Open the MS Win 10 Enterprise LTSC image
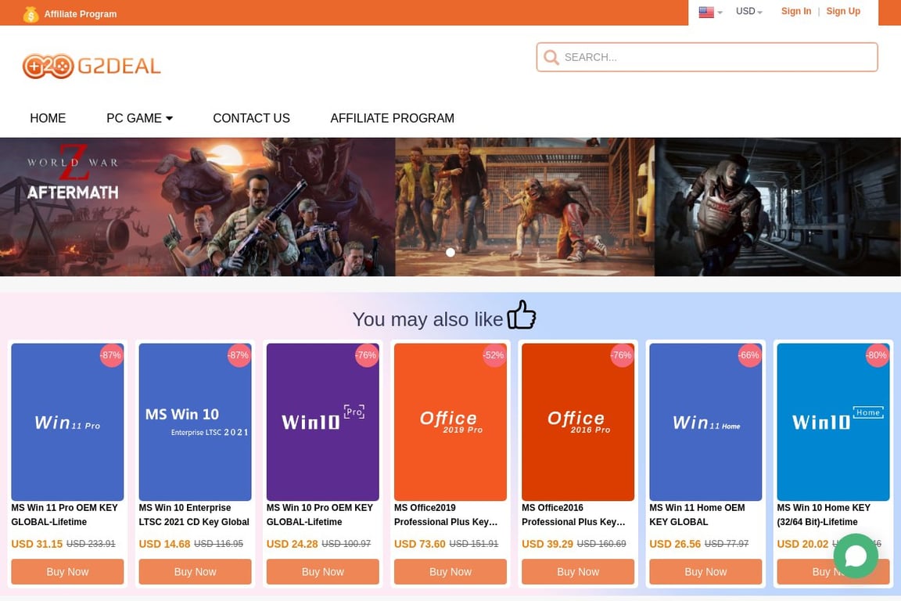Screen dimensions: 901x601 [x=195, y=422]
